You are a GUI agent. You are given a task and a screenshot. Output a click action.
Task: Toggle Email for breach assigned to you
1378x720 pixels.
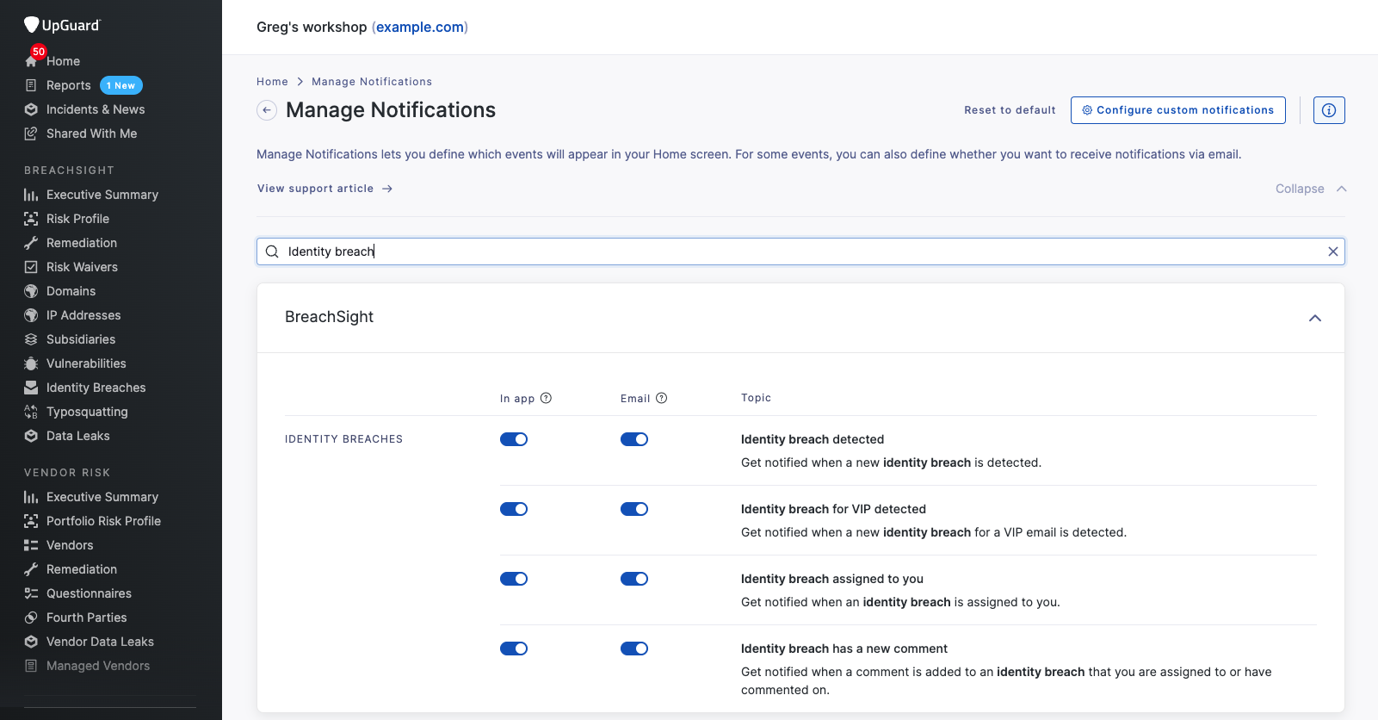click(634, 579)
